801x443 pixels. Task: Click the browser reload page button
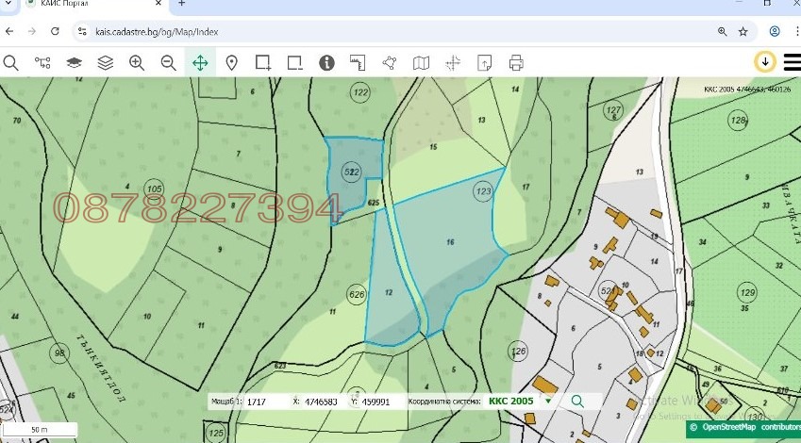coord(55,31)
